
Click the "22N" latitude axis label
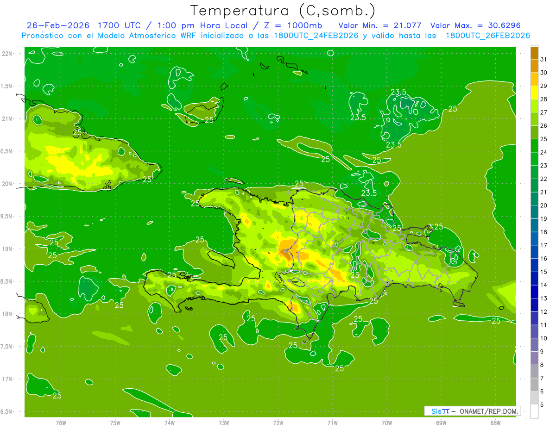tap(7, 53)
